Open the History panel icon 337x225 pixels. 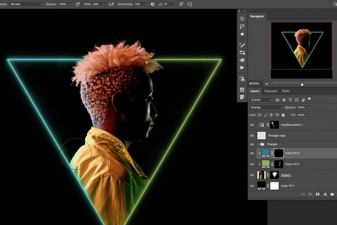(242, 26)
